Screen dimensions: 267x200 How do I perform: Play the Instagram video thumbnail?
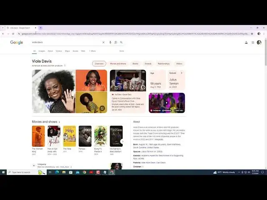(167, 103)
